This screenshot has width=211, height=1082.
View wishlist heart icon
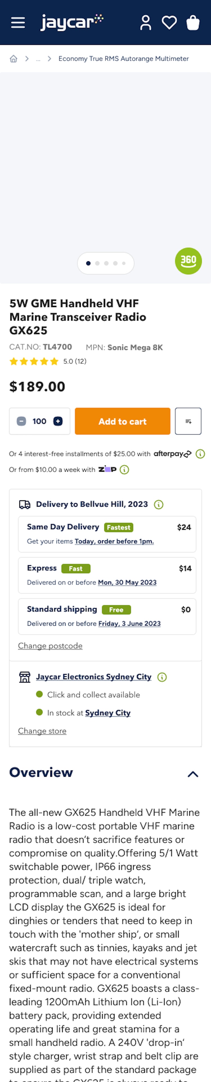169,23
